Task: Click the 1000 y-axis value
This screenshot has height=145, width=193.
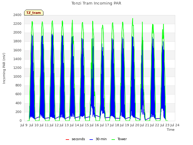Action: (x=17, y=76)
